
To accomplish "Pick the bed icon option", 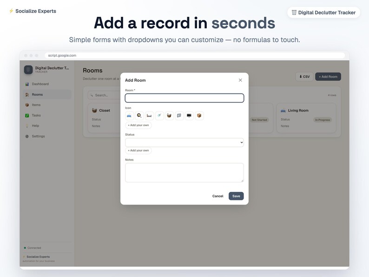I will (x=149, y=116).
